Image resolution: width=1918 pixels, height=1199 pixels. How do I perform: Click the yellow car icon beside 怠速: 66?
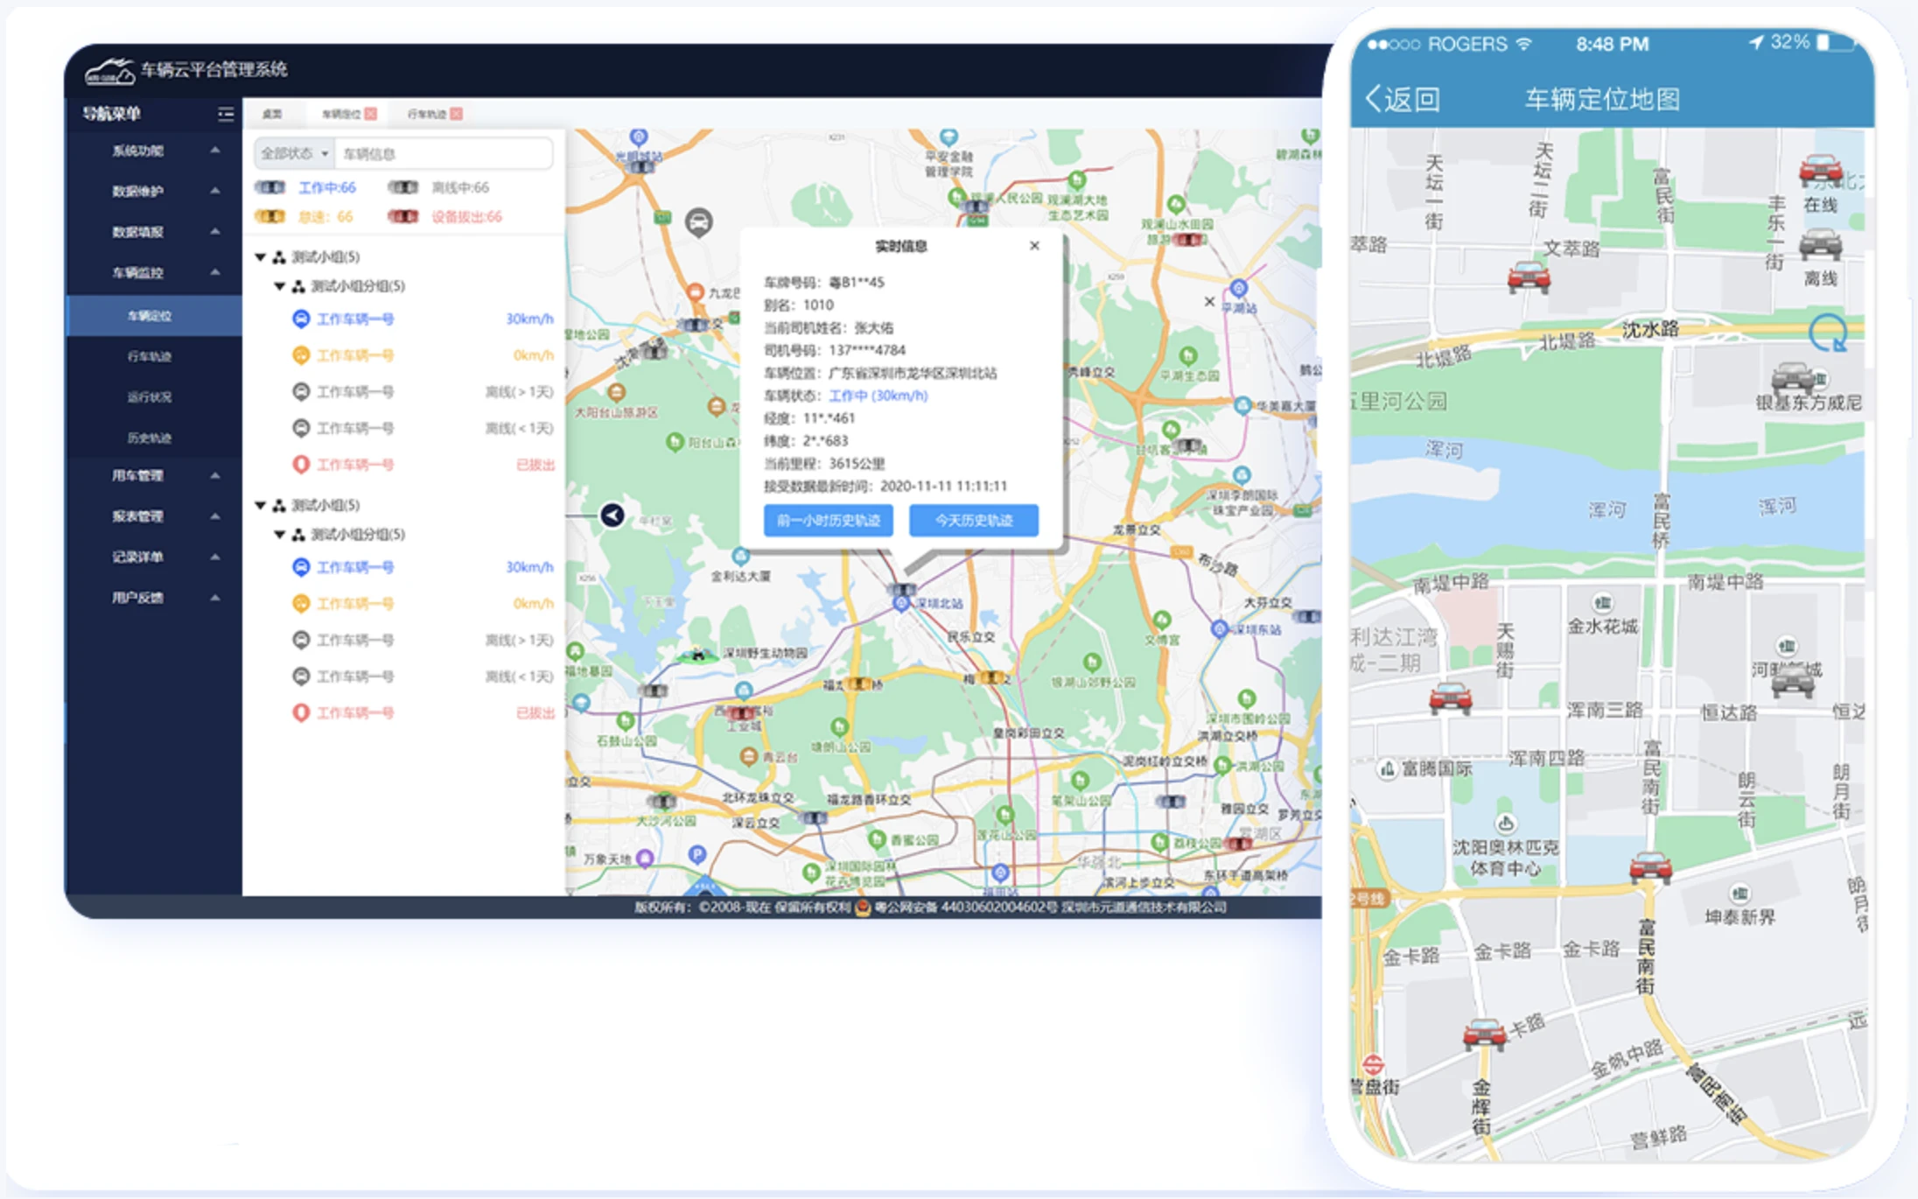(270, 216)
